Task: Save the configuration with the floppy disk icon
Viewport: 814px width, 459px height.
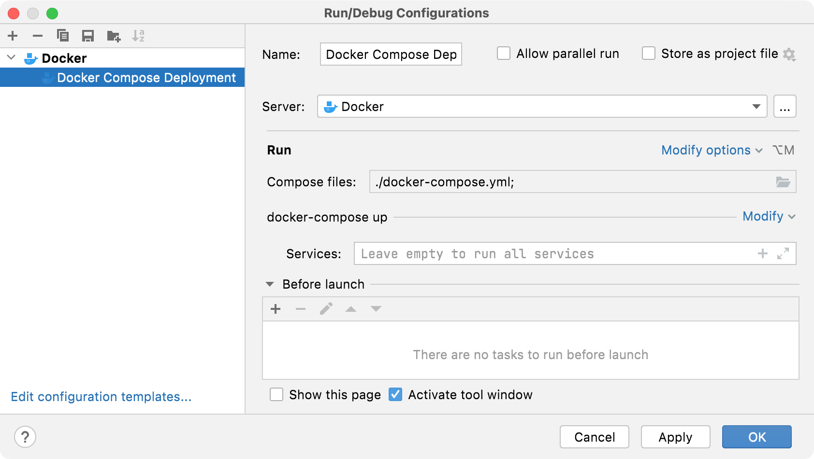Action: tap(88, 36)
